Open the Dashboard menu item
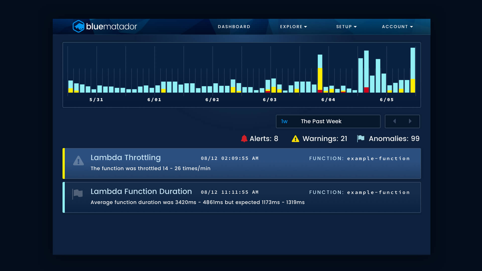 click(234, 27)
